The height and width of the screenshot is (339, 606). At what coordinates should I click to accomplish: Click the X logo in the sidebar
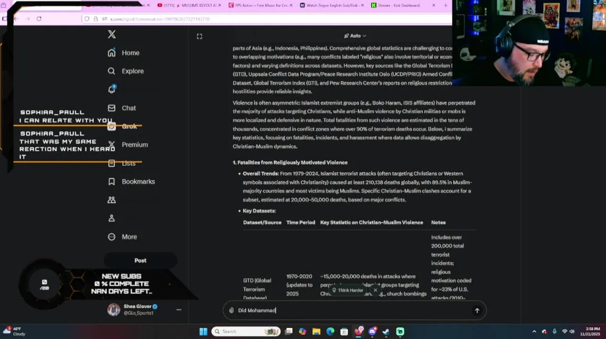112,34
